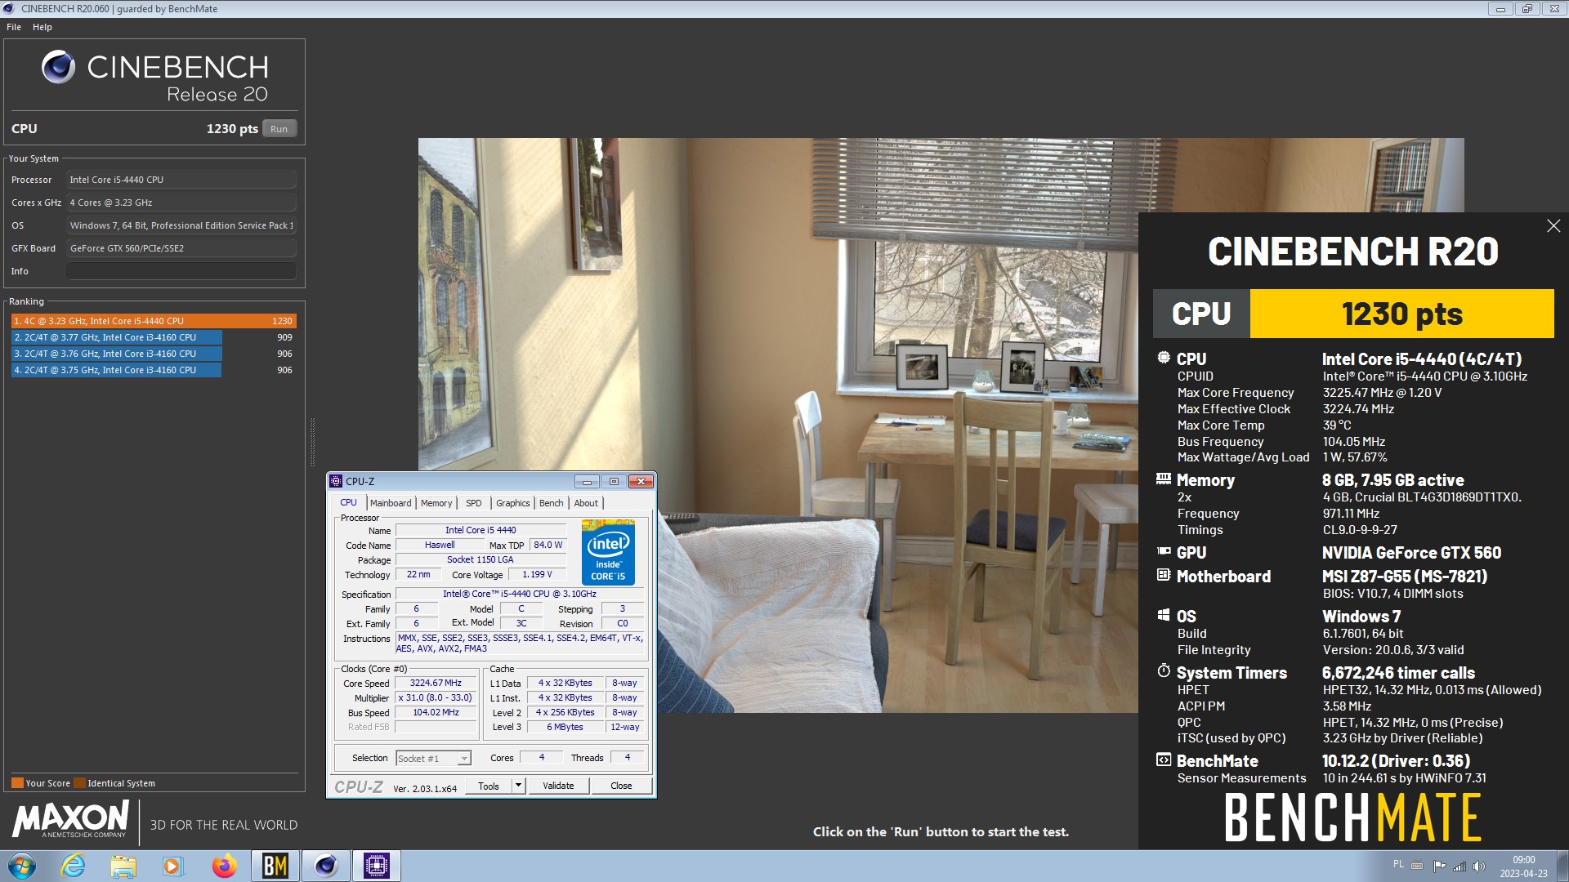1569x882 pixels.
Task: Select the CPU tab in CPU-Z
Action: 349,503
